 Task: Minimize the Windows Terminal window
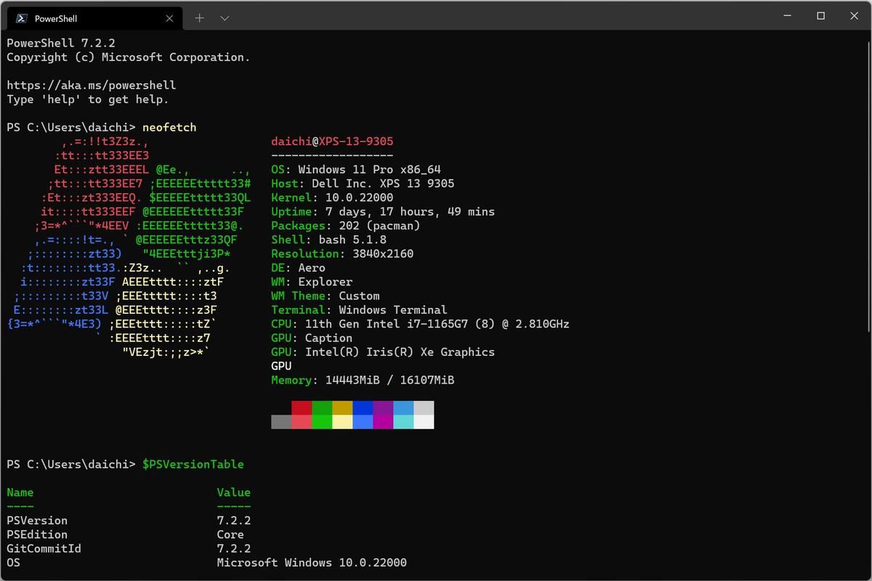pyautogui.click(x=788, y=16)
